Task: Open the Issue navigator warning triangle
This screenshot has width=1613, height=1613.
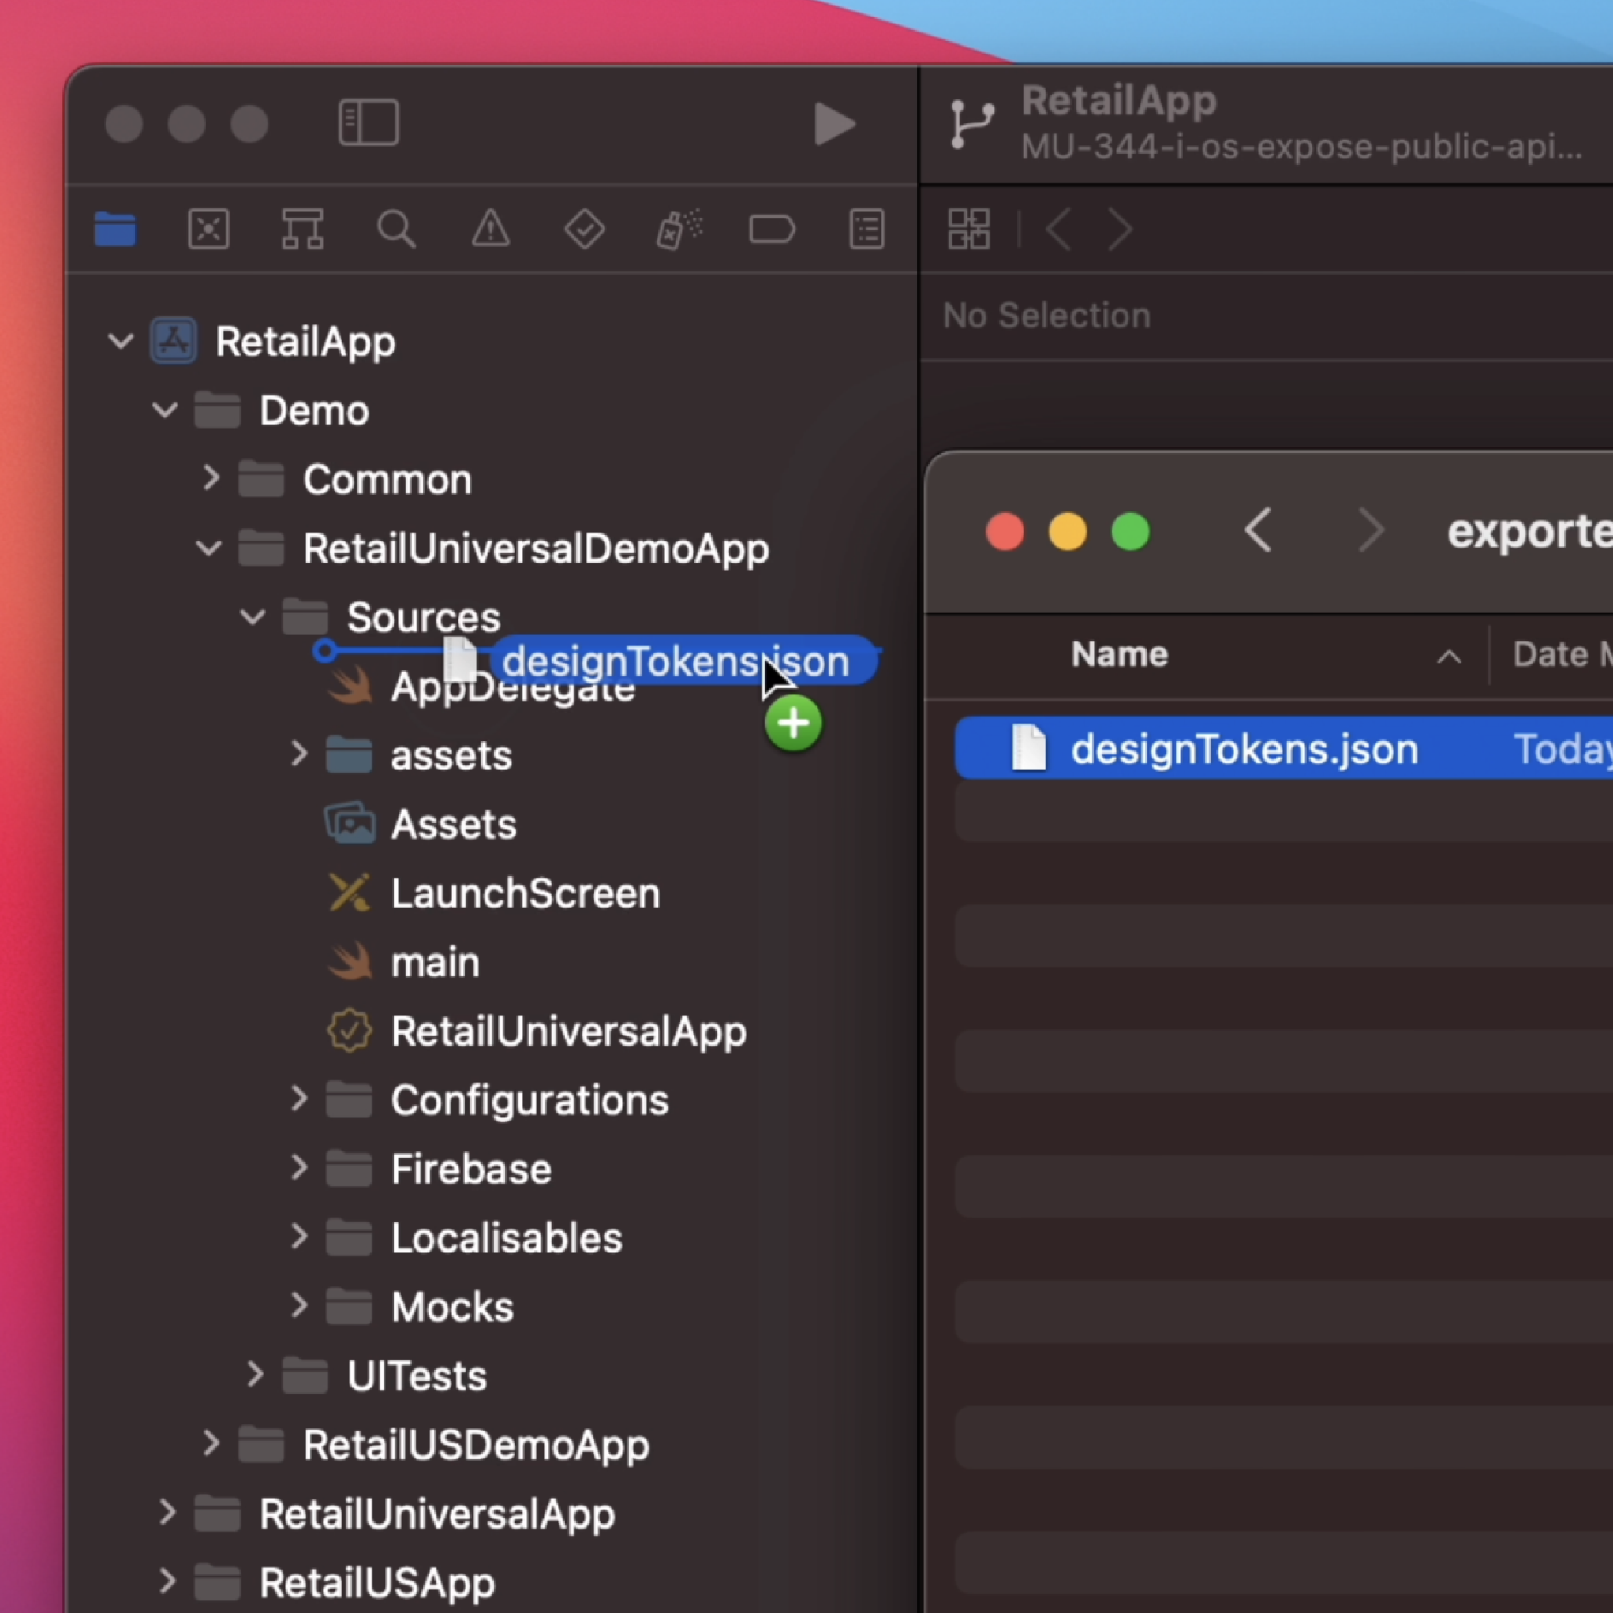Action: 491,230
